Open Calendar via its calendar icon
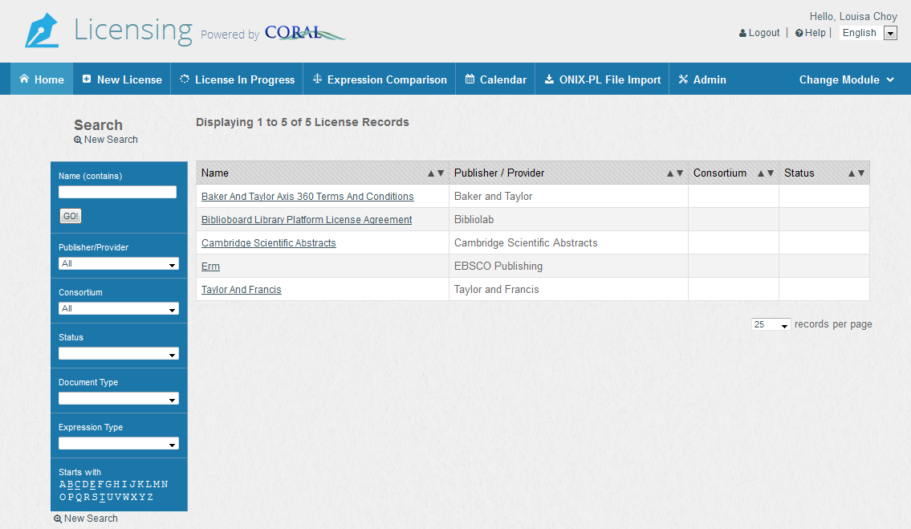This screenshot has width=911, height=529. pos(470,79)
